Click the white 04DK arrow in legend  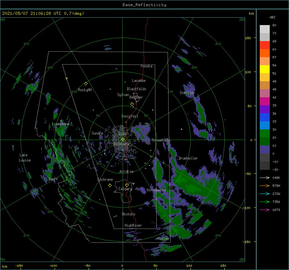pyautogui.click(x=265, y=178)
